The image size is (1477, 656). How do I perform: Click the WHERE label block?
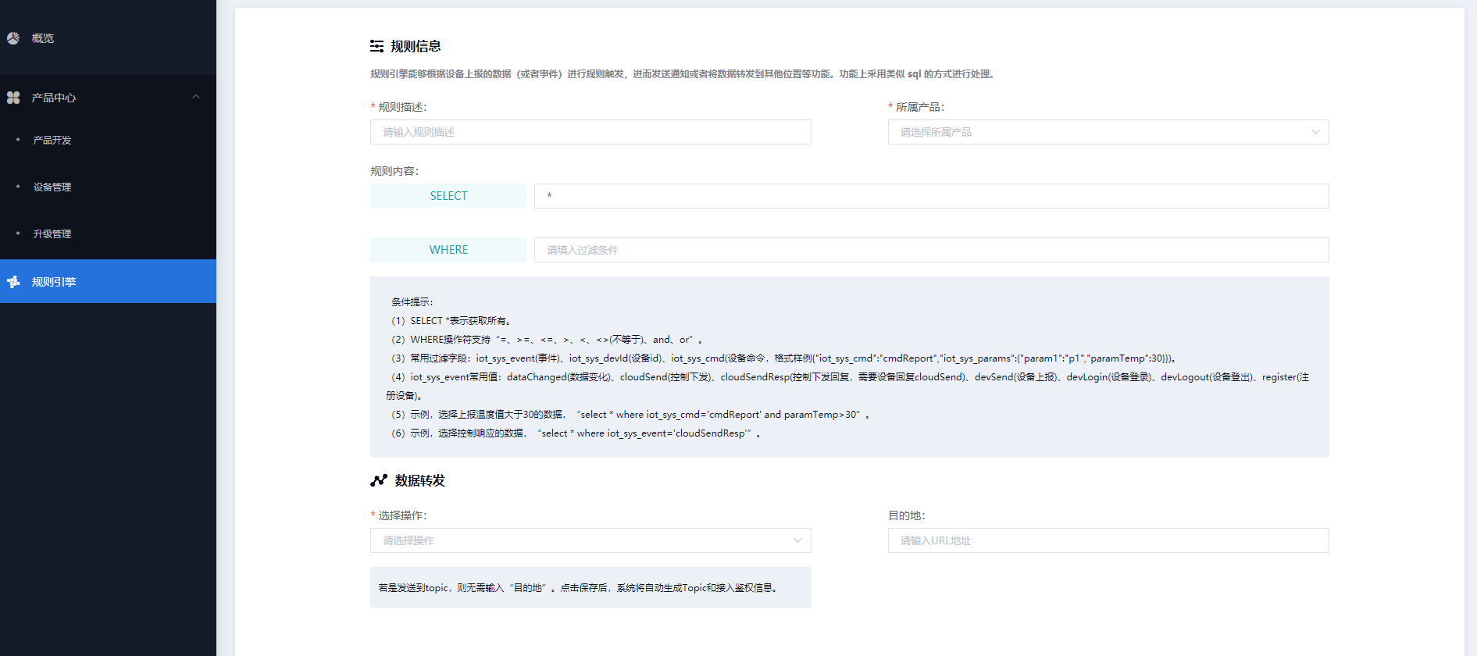[448, 250]
